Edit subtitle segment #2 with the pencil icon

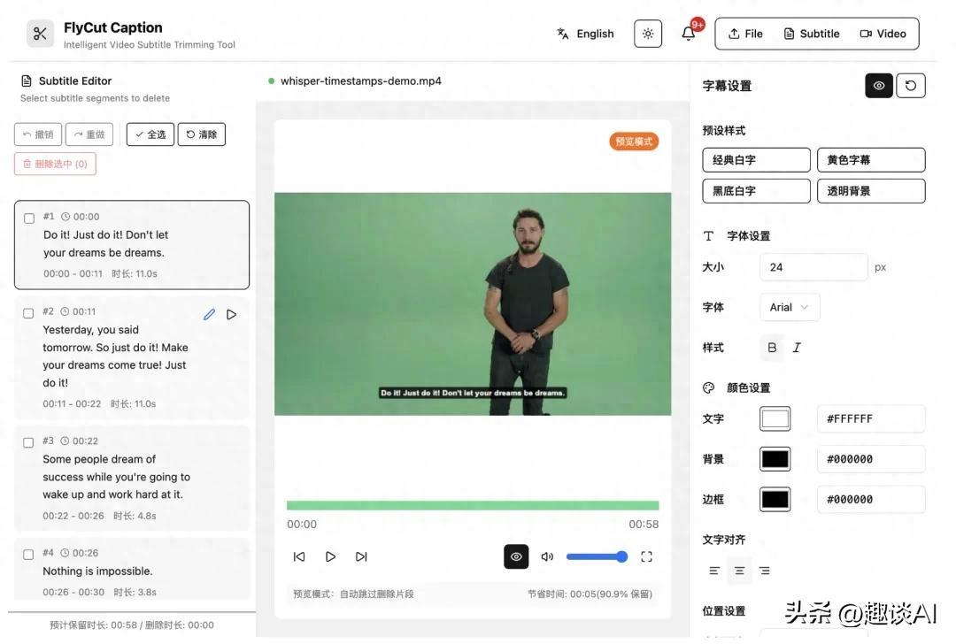pyautogui.click(x=209, y=313)
